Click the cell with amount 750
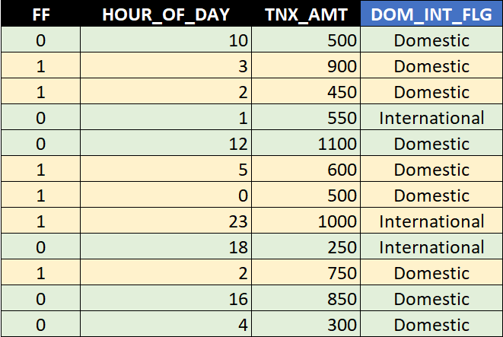This screenshot has height=337, width=503. point(306,272)
